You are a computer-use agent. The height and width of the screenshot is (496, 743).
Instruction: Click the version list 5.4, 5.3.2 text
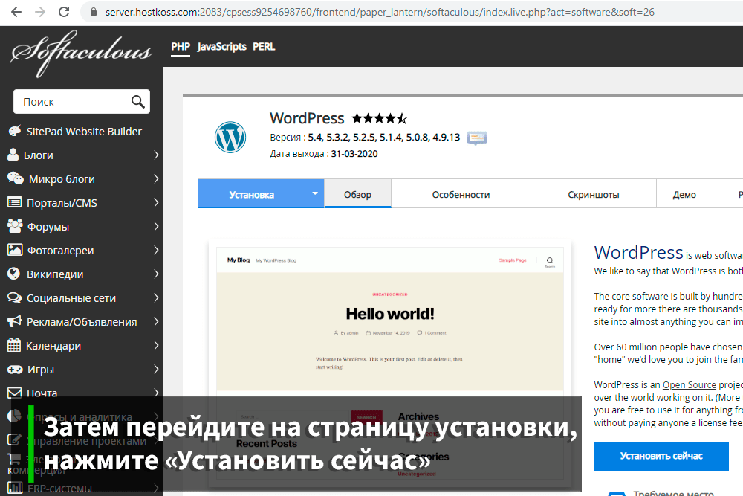384,137
